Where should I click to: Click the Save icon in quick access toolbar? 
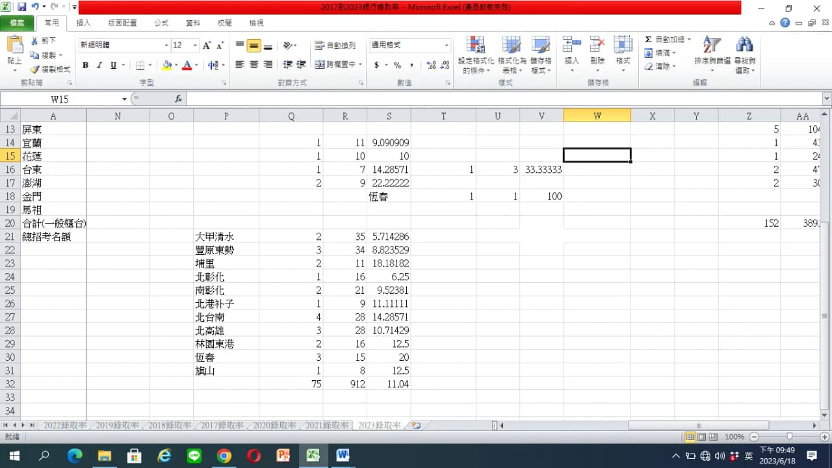tap(21, 7)
